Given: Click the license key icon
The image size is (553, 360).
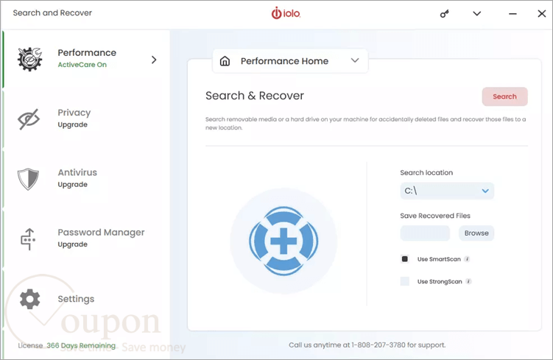Looking at the screenshot, I should click(444, 14).
